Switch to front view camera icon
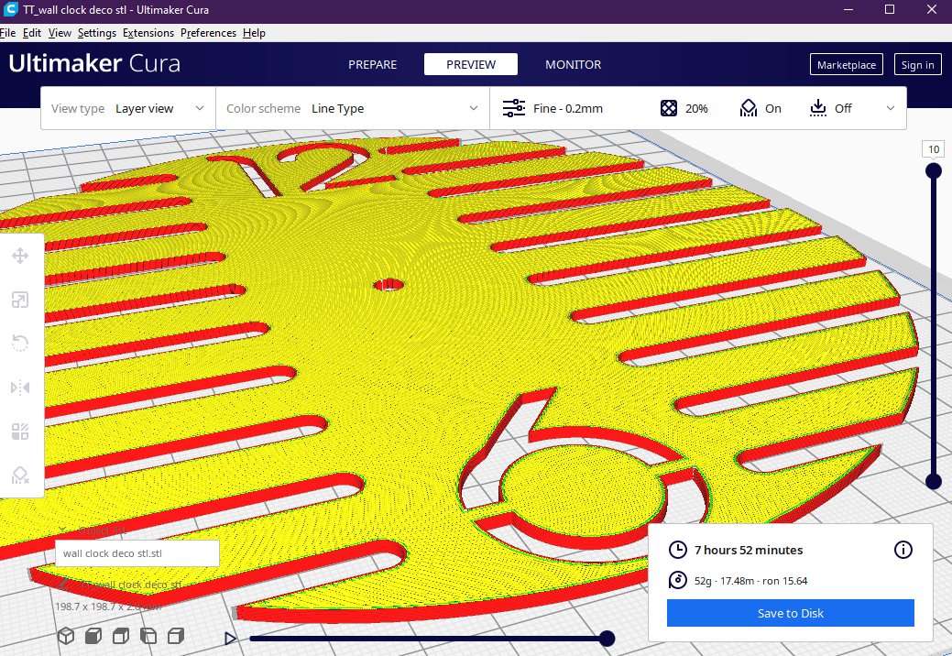Screen dimensions: 952x656 point(93,635)
